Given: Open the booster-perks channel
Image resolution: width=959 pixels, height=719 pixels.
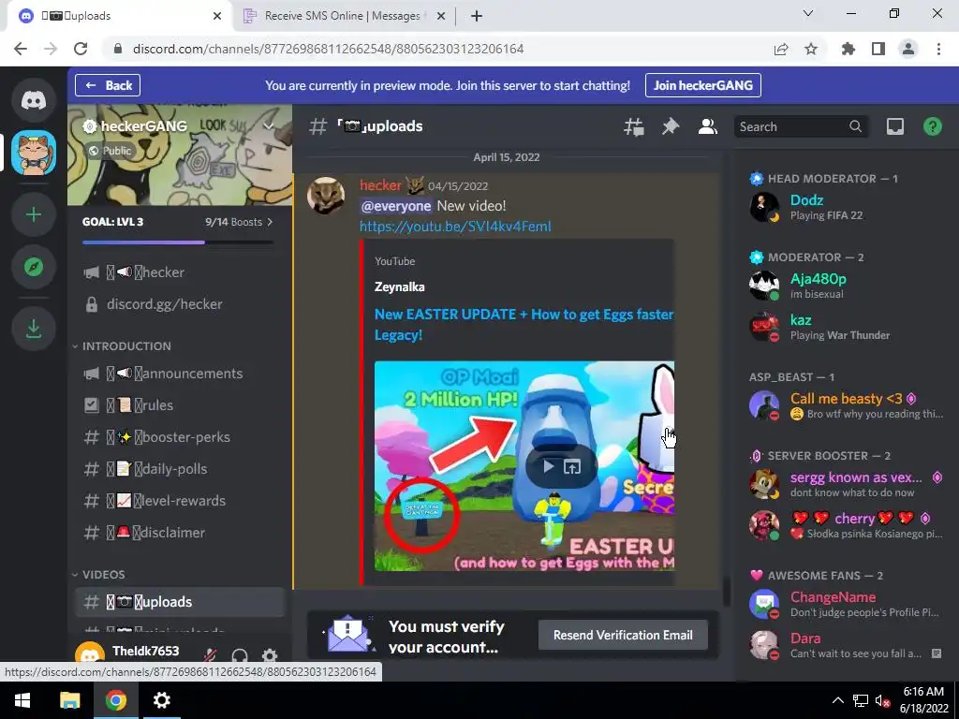Looking at the screenshot, I should pyautogui.click(x=180, y=437).
